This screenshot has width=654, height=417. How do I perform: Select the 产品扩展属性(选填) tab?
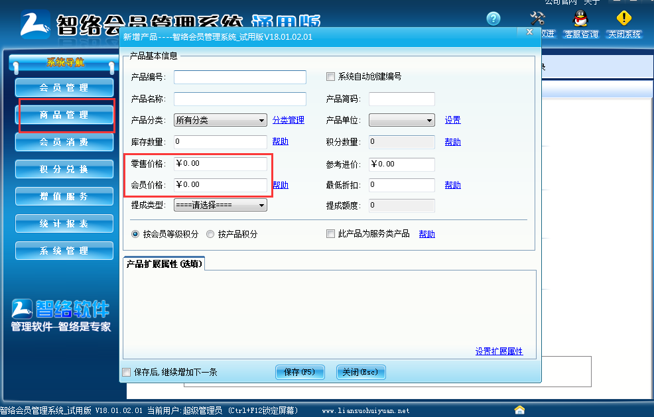pos(164,262)
